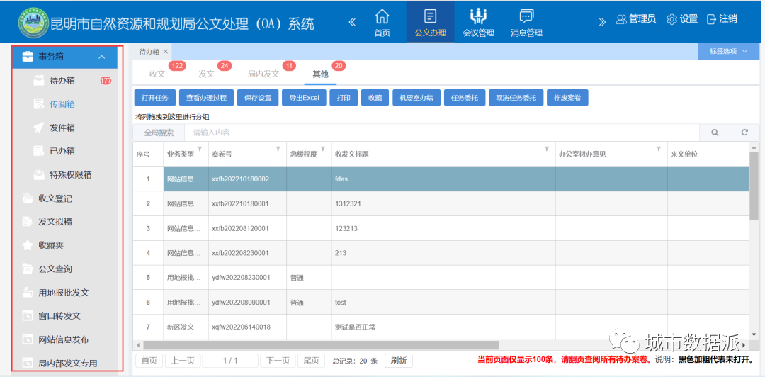Click the 注销 logout icon

click(x=711, y=20)
